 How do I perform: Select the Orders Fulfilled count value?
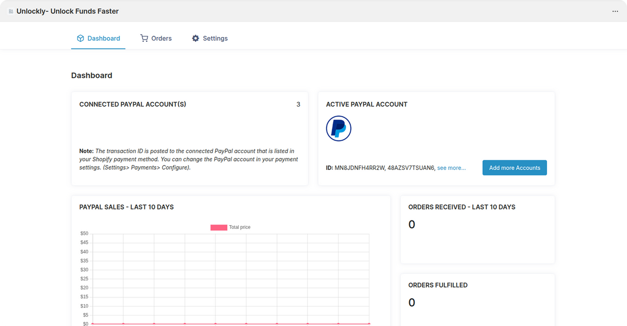tap(412, 302)
